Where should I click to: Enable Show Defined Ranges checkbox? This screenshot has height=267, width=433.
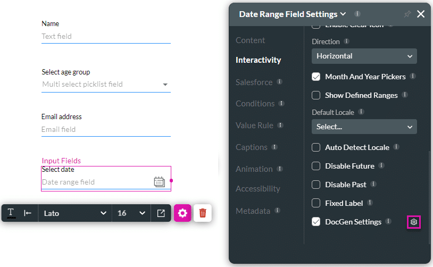pyautogui.click(x=316, y=95)
